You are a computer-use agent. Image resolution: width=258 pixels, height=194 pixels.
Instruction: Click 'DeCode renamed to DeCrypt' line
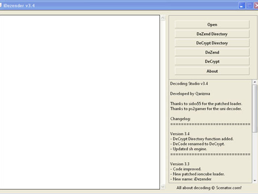pyautogui.click(x=197, y=144)
